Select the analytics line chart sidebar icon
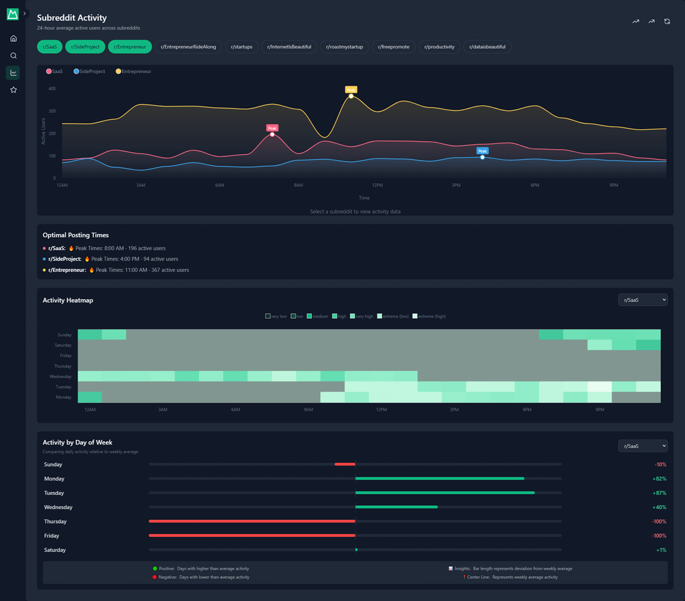 pos(13,73)
